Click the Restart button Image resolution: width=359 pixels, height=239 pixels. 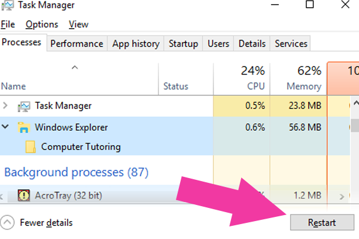click(x=322, y=222)
